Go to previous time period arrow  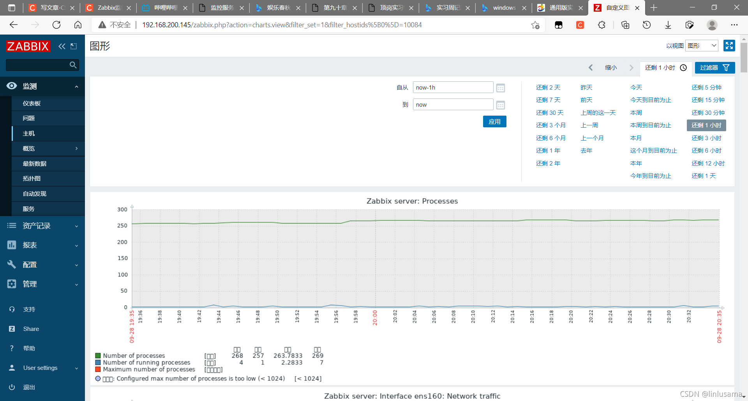pyautogui.click(x=591, y=68)
